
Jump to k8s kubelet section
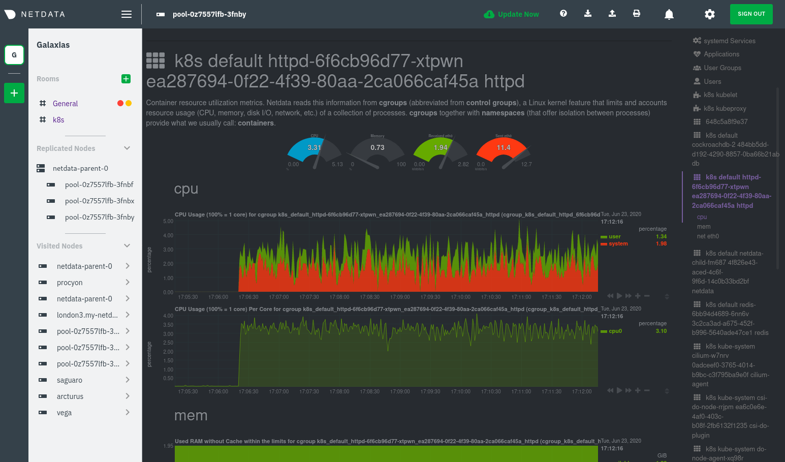[x=720, y=95]
